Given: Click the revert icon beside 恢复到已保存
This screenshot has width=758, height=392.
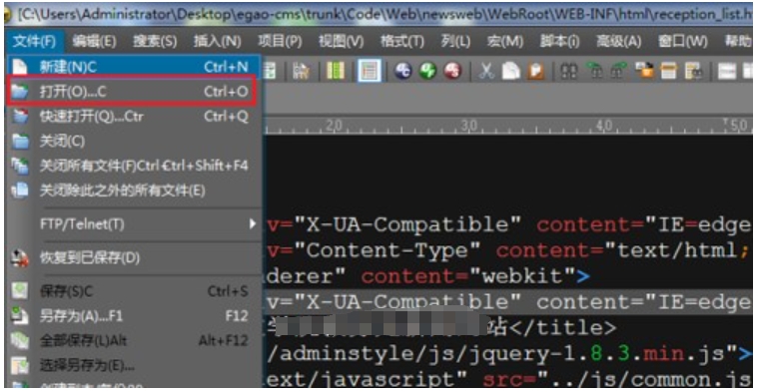Looking at the screenshot, I should click(20, 257).
